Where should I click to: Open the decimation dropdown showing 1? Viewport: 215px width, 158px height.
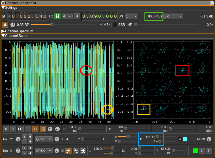tap(132, 16)
